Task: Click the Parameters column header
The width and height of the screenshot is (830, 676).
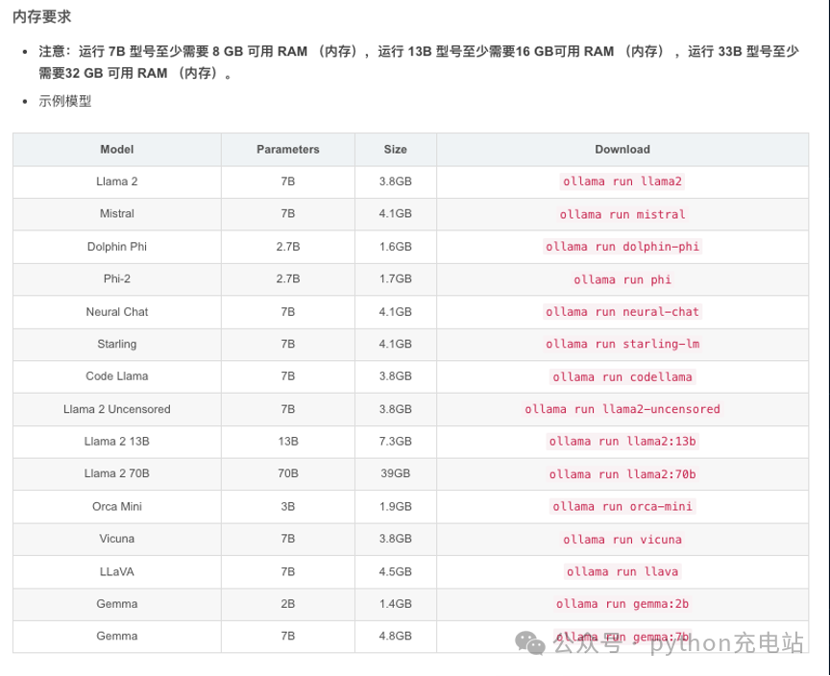Action: pyautogui.click(x=288, y=149)
